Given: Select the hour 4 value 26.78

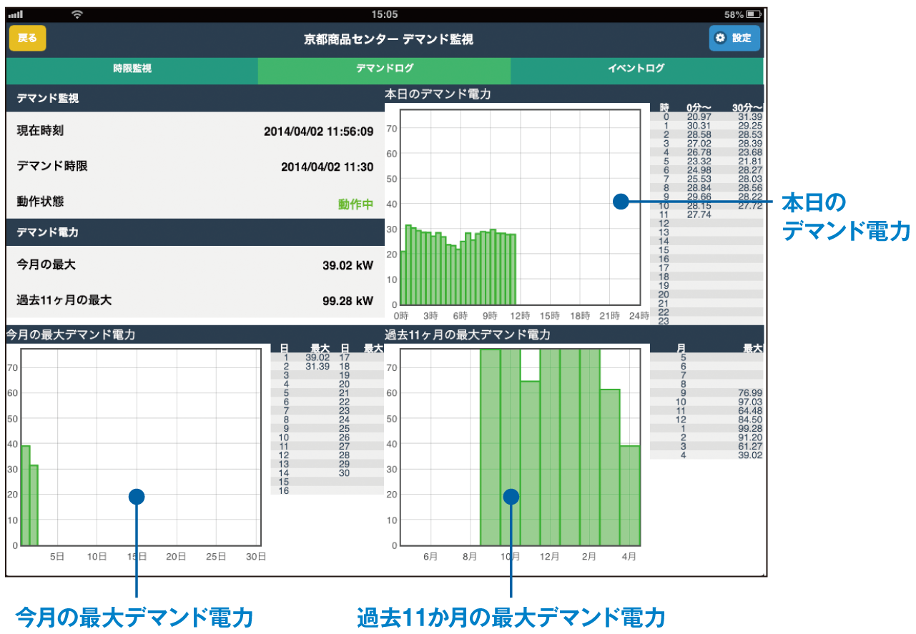Looking at the screenshot, I should pos(699,152).
